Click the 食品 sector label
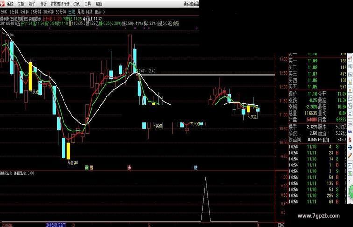 click(176, 23)
